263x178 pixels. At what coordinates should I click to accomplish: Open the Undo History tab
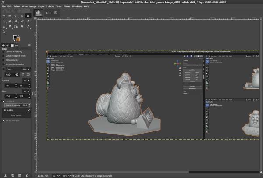pos(7,45)
